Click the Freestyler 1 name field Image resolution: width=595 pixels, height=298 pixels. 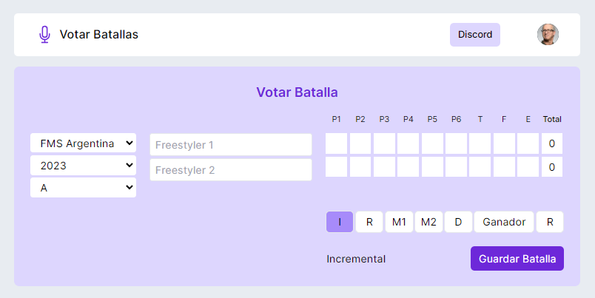(x=230, y=145)
